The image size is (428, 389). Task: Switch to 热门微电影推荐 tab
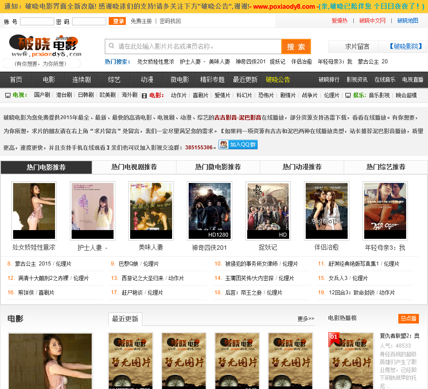coord(218,167)
